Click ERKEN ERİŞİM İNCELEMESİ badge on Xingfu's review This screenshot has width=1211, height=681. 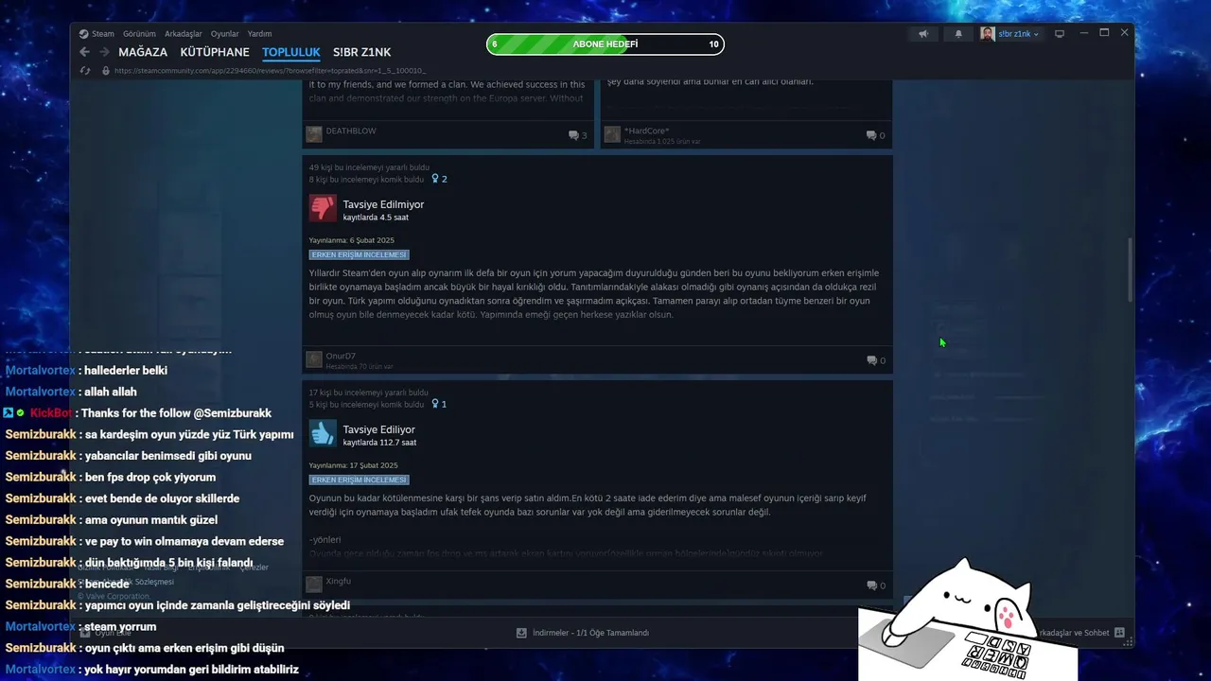(x=359, y=480)
